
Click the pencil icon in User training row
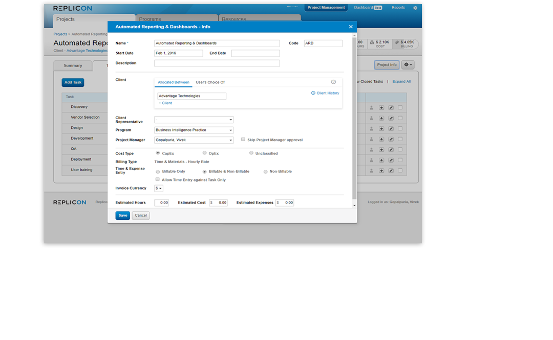pos(391,171)
